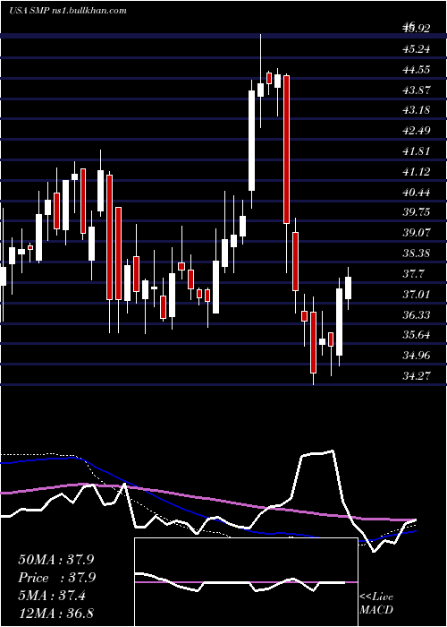Click the 50MA : 37.9 readout
The width and height of the screenshot is (447, 627).
click(x=56, y=560)
